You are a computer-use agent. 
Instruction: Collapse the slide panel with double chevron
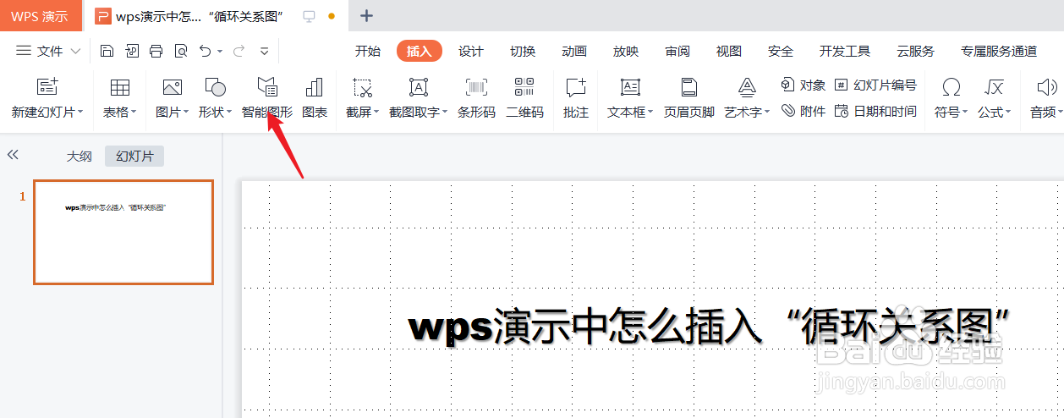13,155
